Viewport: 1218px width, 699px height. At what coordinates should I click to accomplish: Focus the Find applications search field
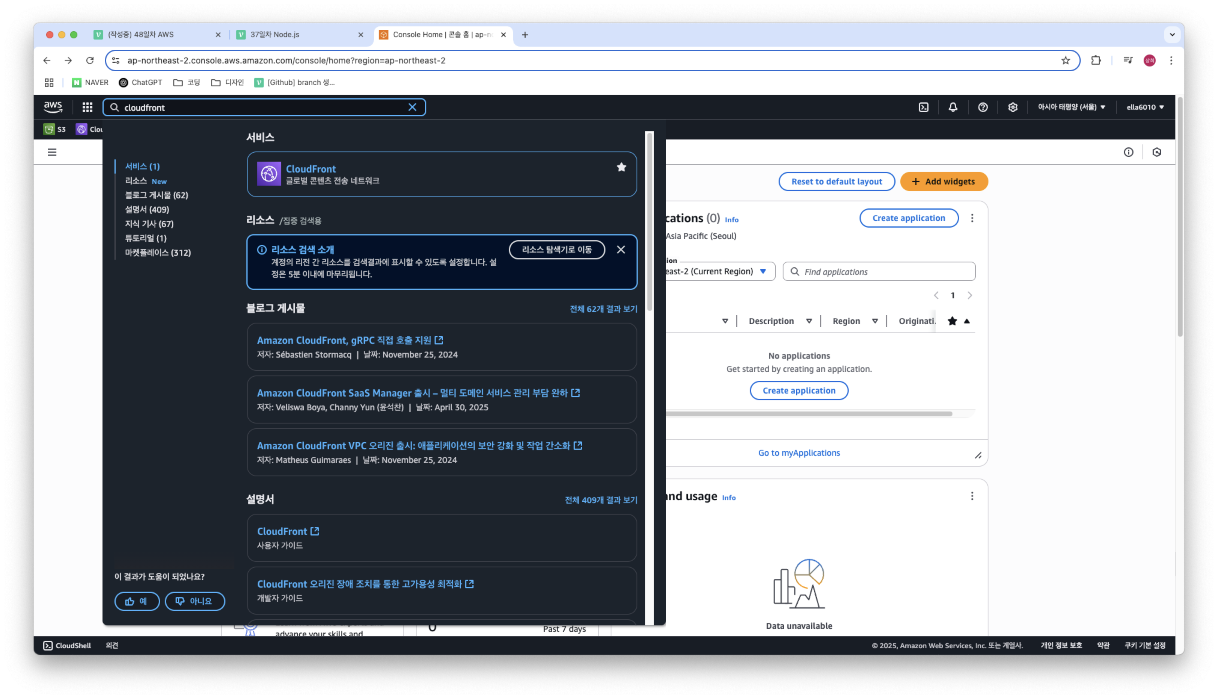tap(879, 271)
